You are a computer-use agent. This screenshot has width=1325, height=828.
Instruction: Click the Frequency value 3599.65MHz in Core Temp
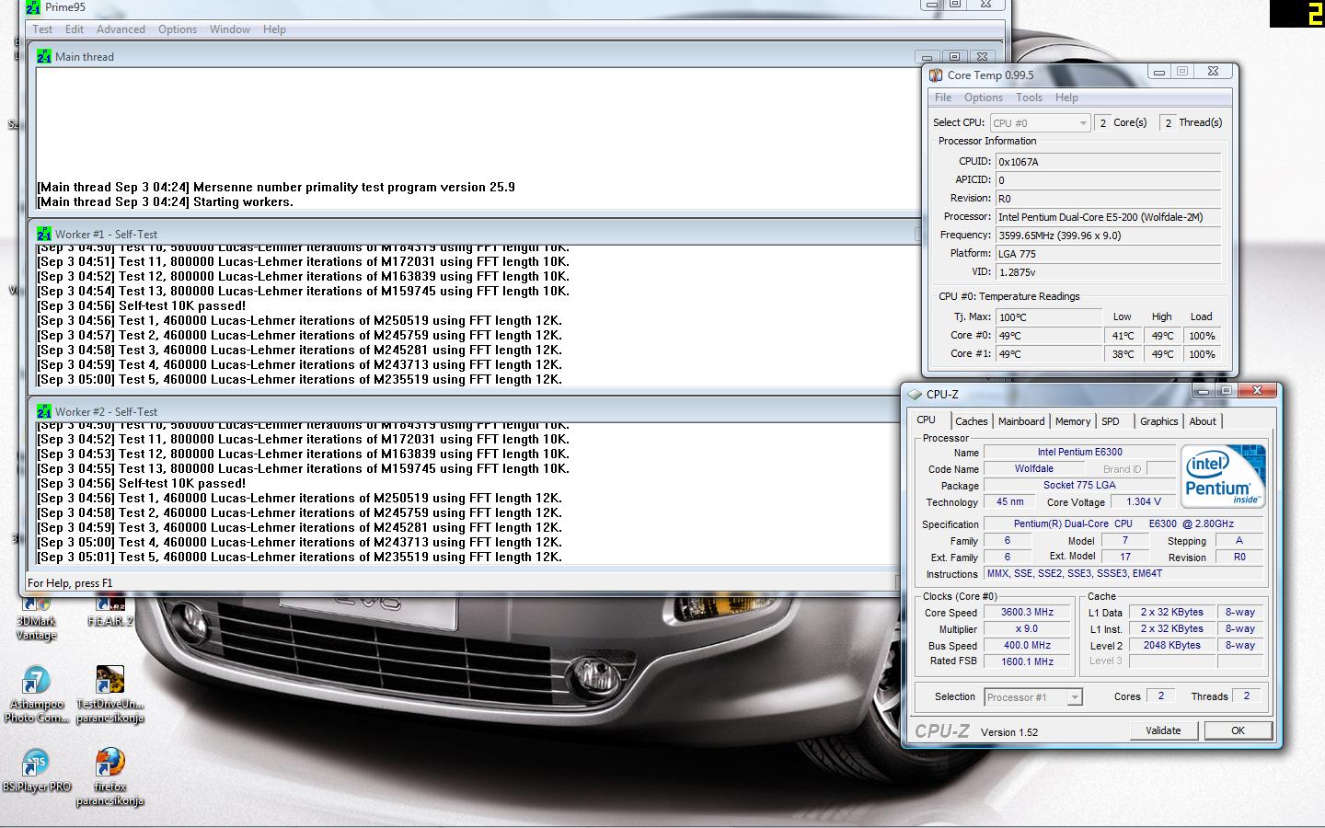click(x=1108, y=236)
